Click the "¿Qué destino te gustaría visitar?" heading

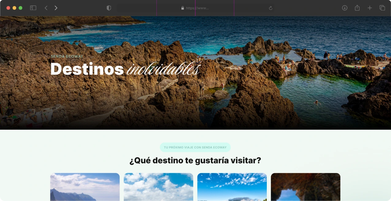(x=195, y=161)
